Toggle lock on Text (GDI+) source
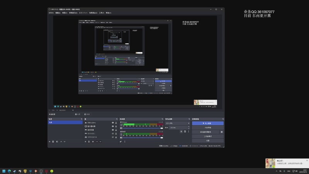The height and width of the screenshot is (174, 309). [x=116, y=123]
